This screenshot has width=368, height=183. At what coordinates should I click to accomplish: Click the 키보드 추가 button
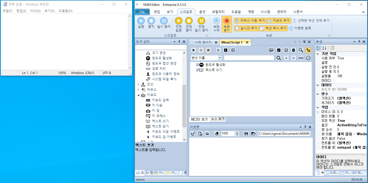point(279,20)
